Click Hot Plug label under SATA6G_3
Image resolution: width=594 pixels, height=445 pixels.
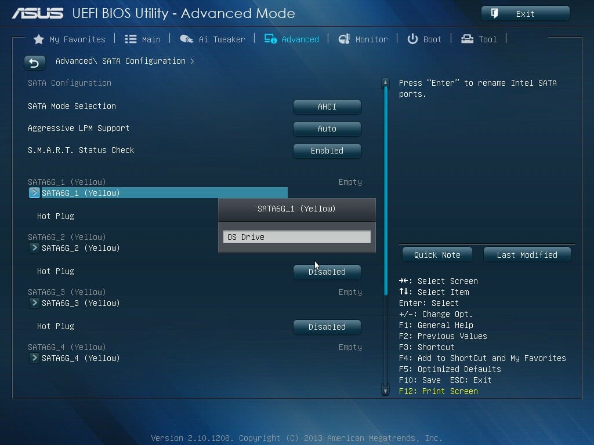point(56,327)
